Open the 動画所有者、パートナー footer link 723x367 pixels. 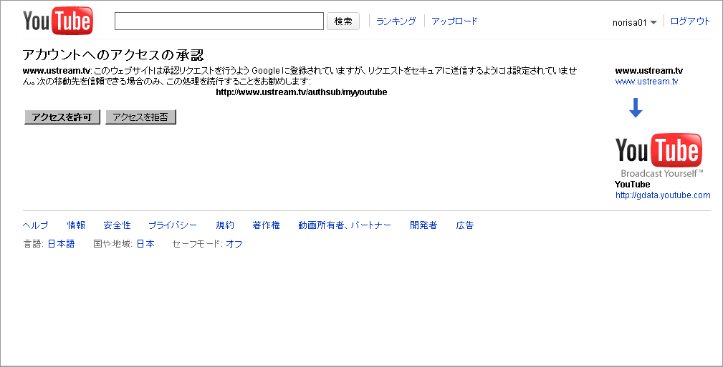(x=345, y=225)
